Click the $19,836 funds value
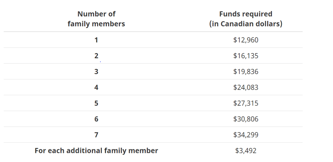 [246, 72]
